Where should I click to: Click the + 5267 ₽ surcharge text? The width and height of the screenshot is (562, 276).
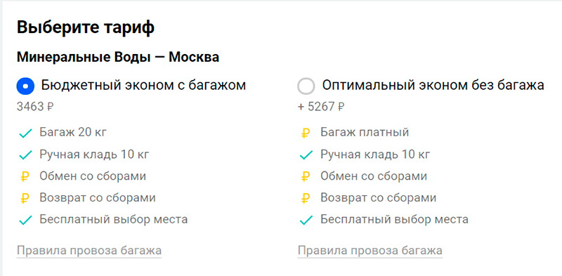321,107
